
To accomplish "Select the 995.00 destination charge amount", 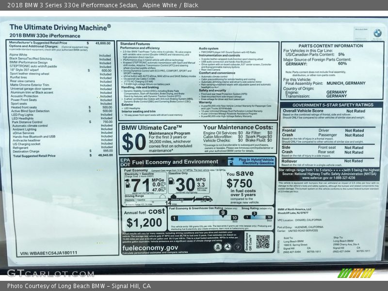I will click(108, 151).
